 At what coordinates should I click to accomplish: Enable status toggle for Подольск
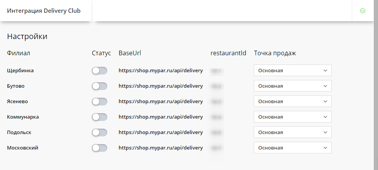click(99, 133)
